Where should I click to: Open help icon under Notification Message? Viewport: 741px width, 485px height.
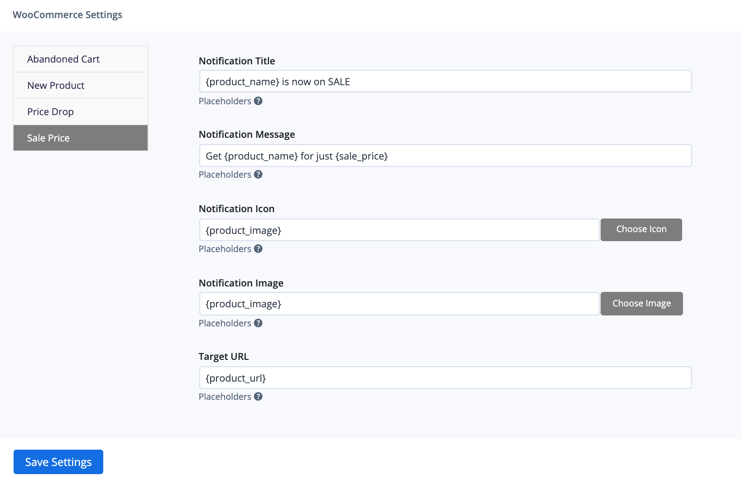[x=258, y=175]
